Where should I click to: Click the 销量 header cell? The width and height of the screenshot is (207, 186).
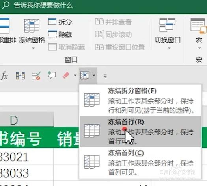point(67,138)
